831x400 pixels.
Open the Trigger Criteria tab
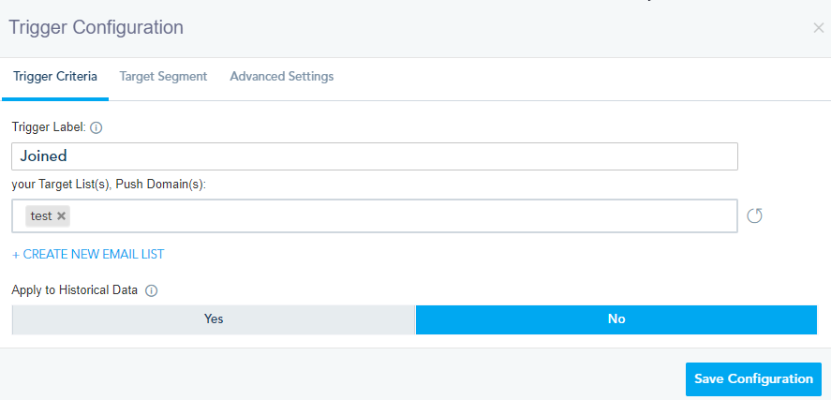(x=54, y=77)
